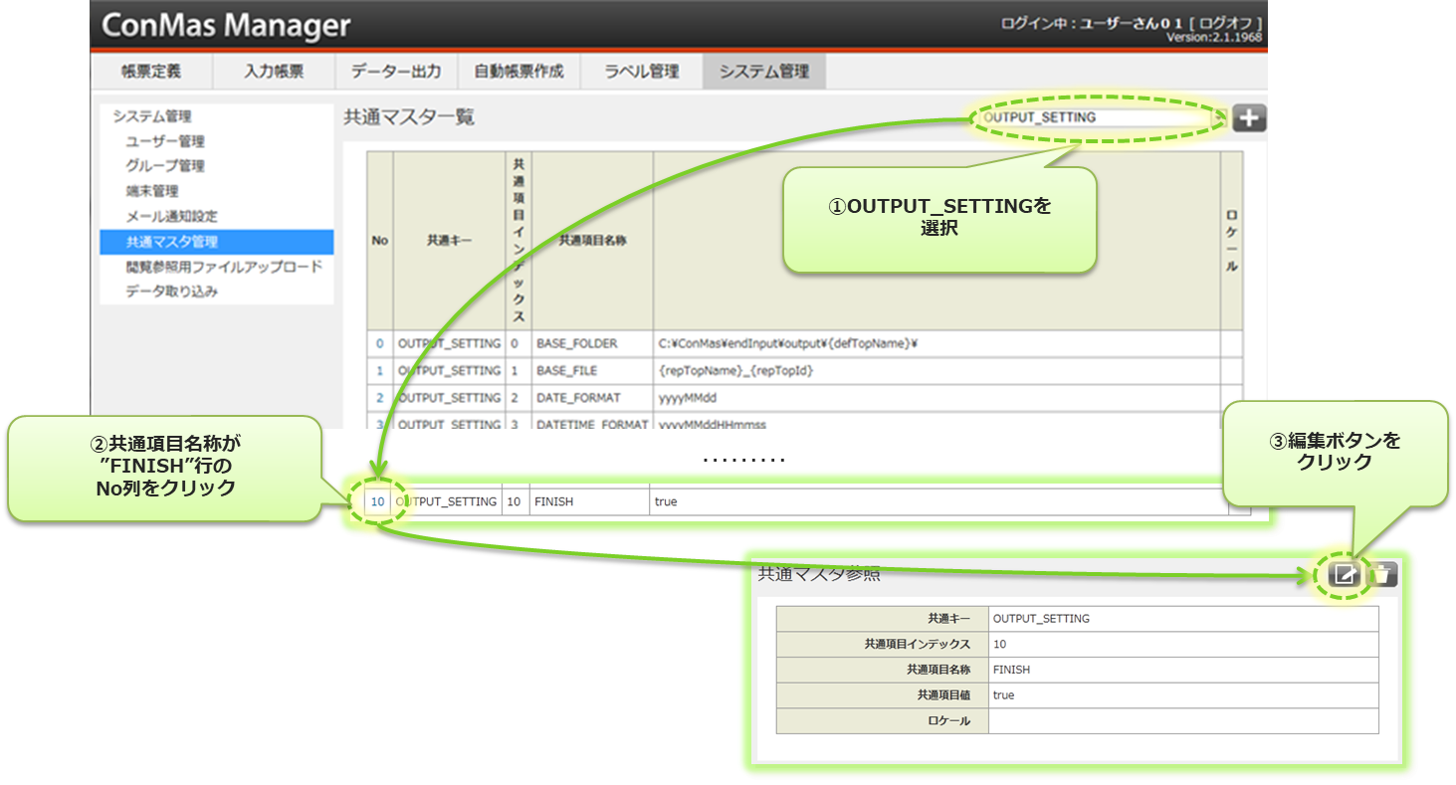Open 閲覧参照用ファイルアップロード in sidebar

pyautogui.click(x=224, y=267)
